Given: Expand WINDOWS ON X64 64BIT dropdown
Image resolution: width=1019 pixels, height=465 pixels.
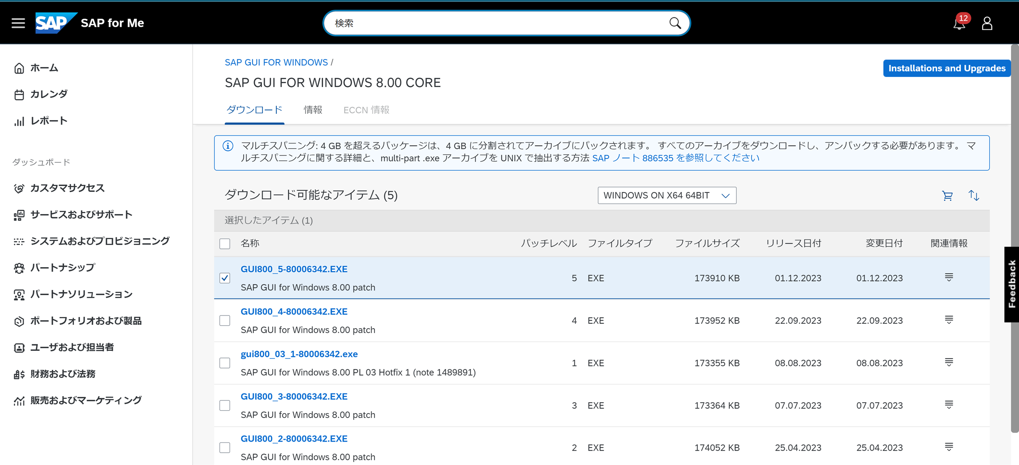Looking at the screenshot, I should (667, 195).
